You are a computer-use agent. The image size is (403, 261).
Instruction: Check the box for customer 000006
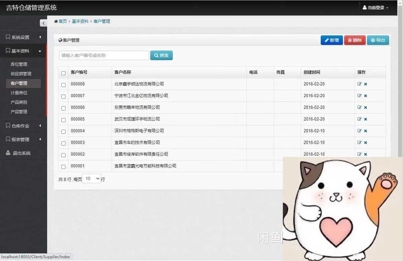[x=63, y=108]
